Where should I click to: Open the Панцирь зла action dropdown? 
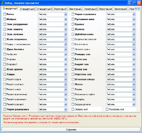pyautogui.click(x=134, y=54)
